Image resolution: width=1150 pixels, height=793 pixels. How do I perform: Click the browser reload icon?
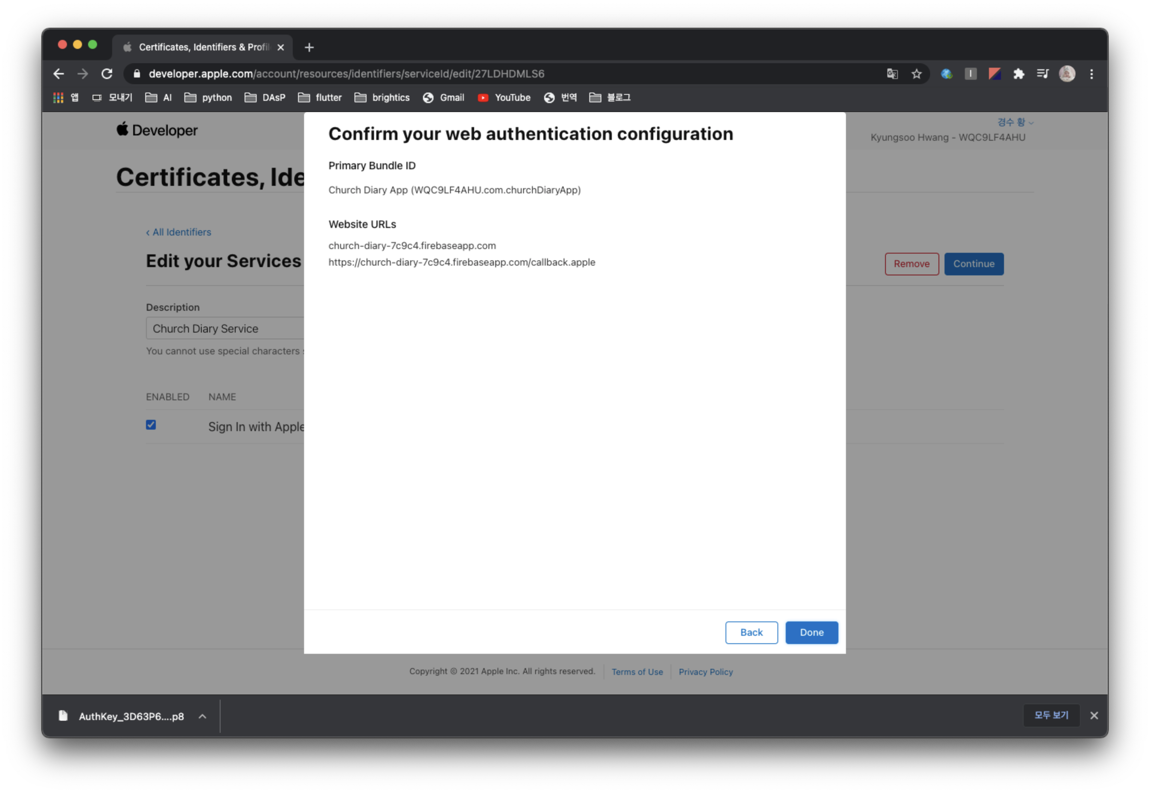pos(107,74)
